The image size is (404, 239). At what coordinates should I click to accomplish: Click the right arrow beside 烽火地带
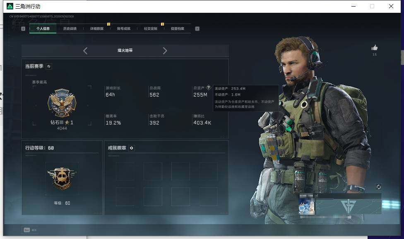165,51
